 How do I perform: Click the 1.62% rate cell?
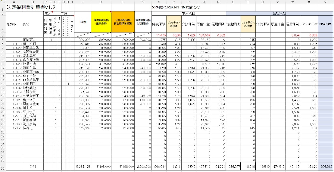tap(189, 35)
